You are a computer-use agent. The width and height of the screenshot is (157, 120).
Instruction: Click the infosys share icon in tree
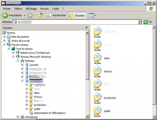point(31,97)
